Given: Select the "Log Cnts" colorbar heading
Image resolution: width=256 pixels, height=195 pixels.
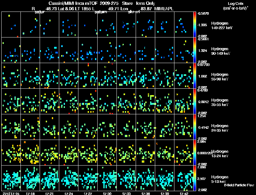Looking at the screenshot, I should click(x=236, y=4).
